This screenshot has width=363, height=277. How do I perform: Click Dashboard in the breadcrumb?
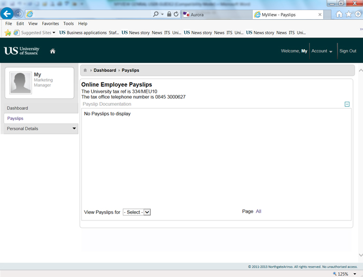[105, 70]
